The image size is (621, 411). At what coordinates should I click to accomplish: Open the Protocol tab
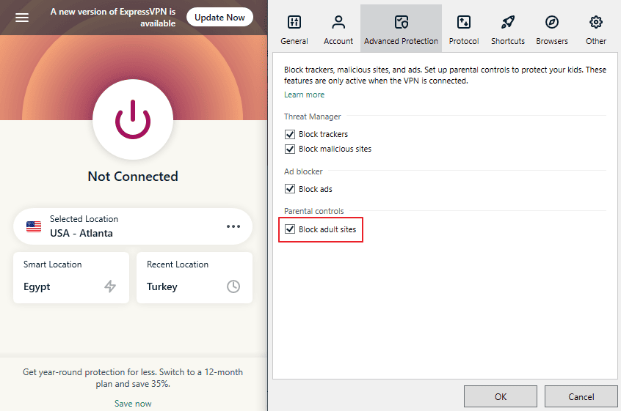tap(464, 29)
